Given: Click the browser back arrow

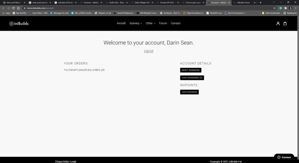Looking at the screenshot, I should 3,8.
